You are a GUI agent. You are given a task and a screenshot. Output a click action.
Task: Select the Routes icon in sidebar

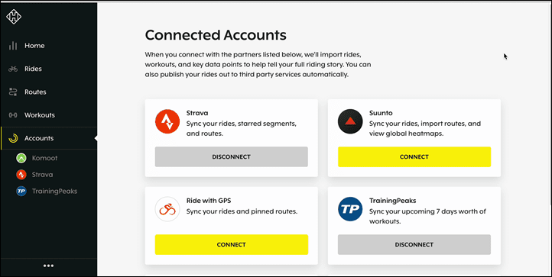tap(13, 92)
